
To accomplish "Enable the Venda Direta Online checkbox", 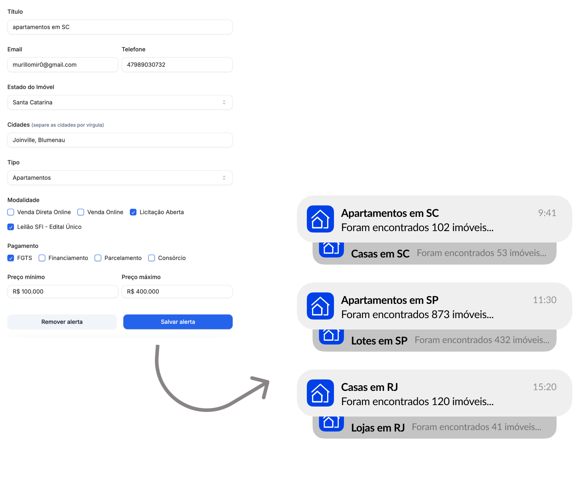I will [11, 212].
